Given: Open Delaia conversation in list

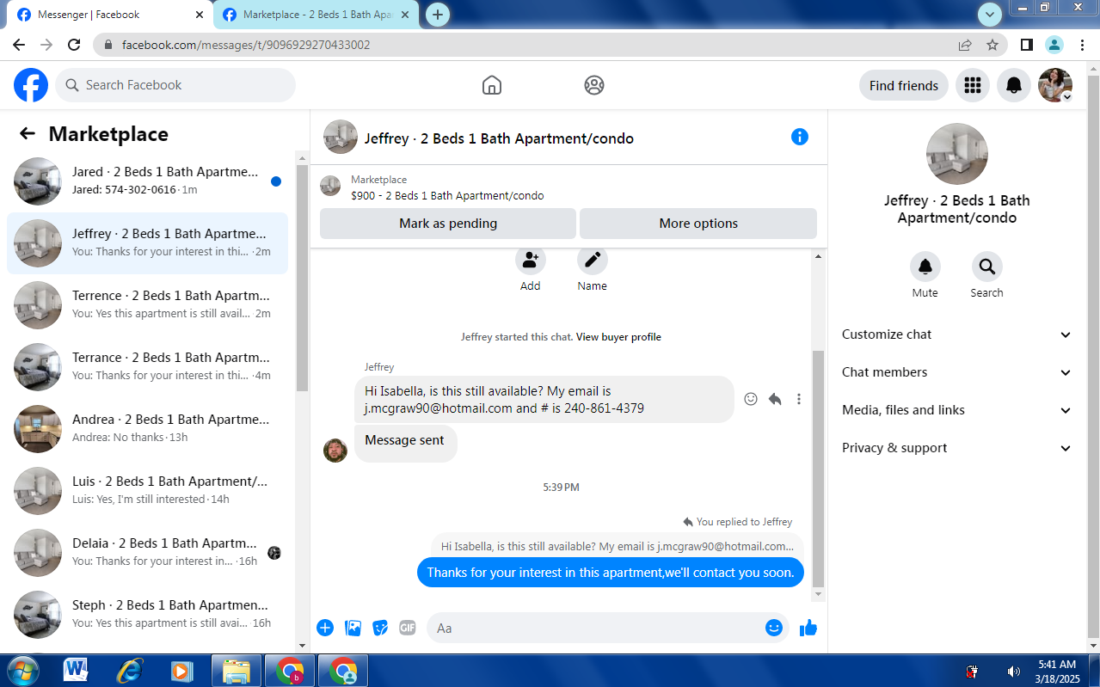Looking at the screenshot, I should click(148, 553).
